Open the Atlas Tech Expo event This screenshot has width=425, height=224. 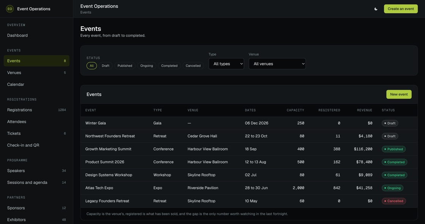[99, 188]
